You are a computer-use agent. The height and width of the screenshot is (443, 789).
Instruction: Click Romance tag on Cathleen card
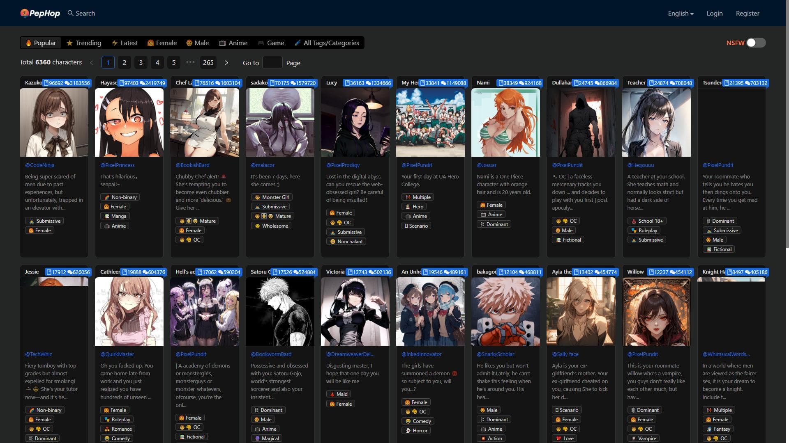click(118, 429)
